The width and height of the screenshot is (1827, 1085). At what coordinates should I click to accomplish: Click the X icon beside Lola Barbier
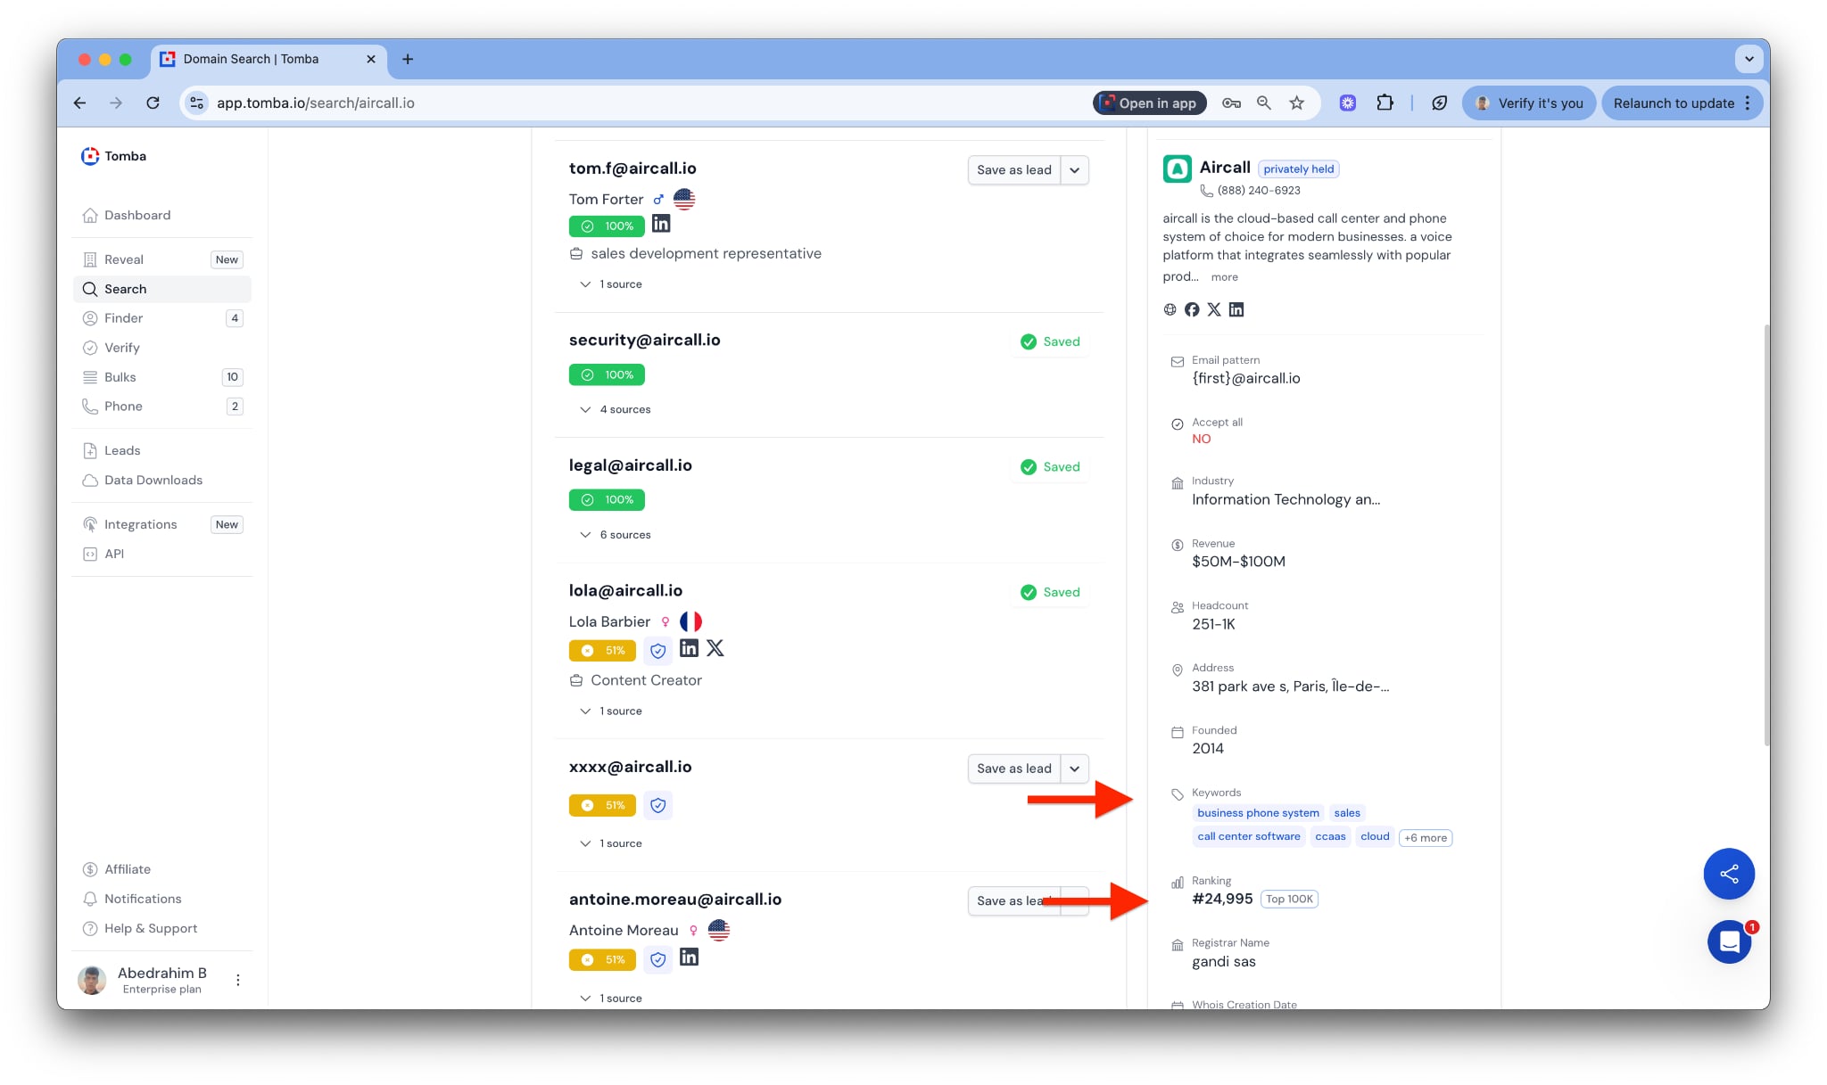coord(715,648)
